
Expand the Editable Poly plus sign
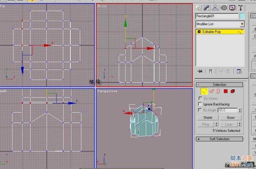click(199, 32)
